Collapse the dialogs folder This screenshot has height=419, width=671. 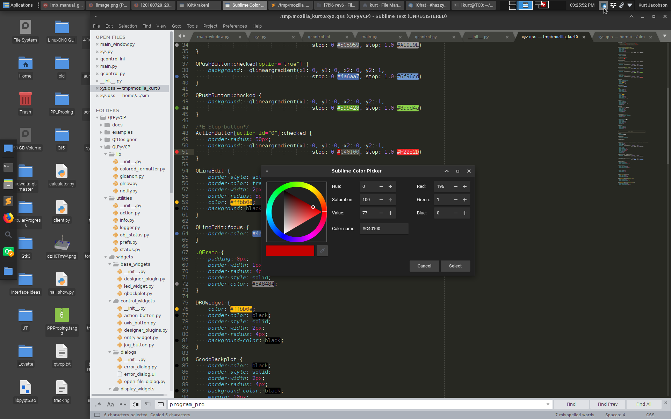click(110, 352)
